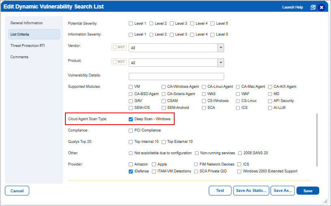Check Potential Severity Level 2

click(x=151, y=23)
